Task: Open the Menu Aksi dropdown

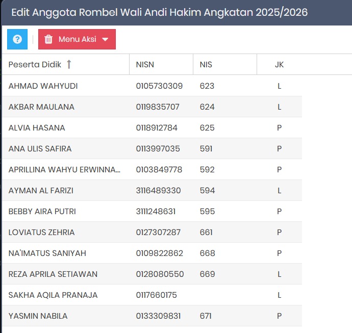Action: click(78, 39)
